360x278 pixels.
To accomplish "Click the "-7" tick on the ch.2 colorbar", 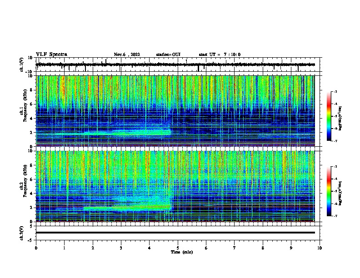I will [335, 216].
